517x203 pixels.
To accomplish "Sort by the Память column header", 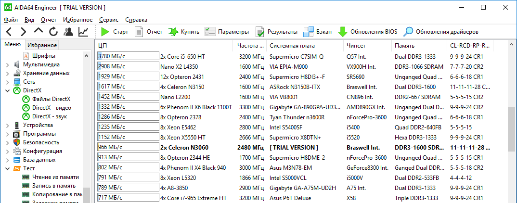I will click(x=419, y=46).
